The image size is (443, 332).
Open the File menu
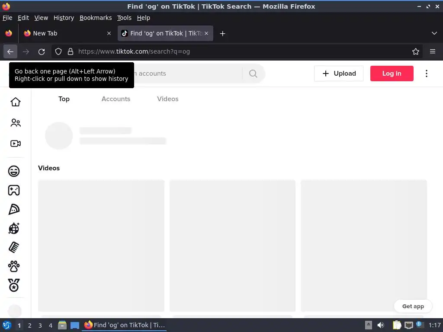coord(7,18)
